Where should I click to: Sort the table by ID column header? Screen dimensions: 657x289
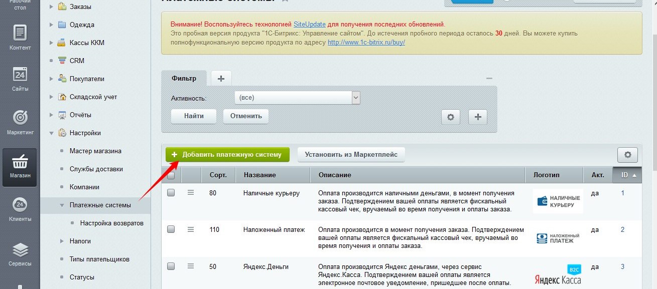pyautogui.click(x=627, y=175)
